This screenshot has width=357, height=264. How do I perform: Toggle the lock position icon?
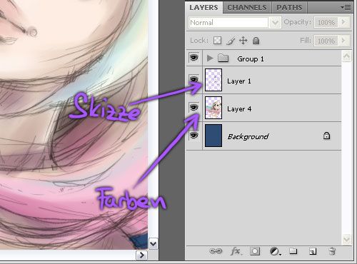coord(243,41)
